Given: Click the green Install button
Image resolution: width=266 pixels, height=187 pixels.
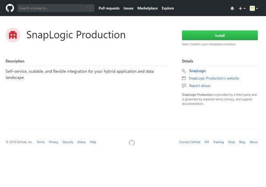Looking at the screenshot, I should (x=220, y=35).
